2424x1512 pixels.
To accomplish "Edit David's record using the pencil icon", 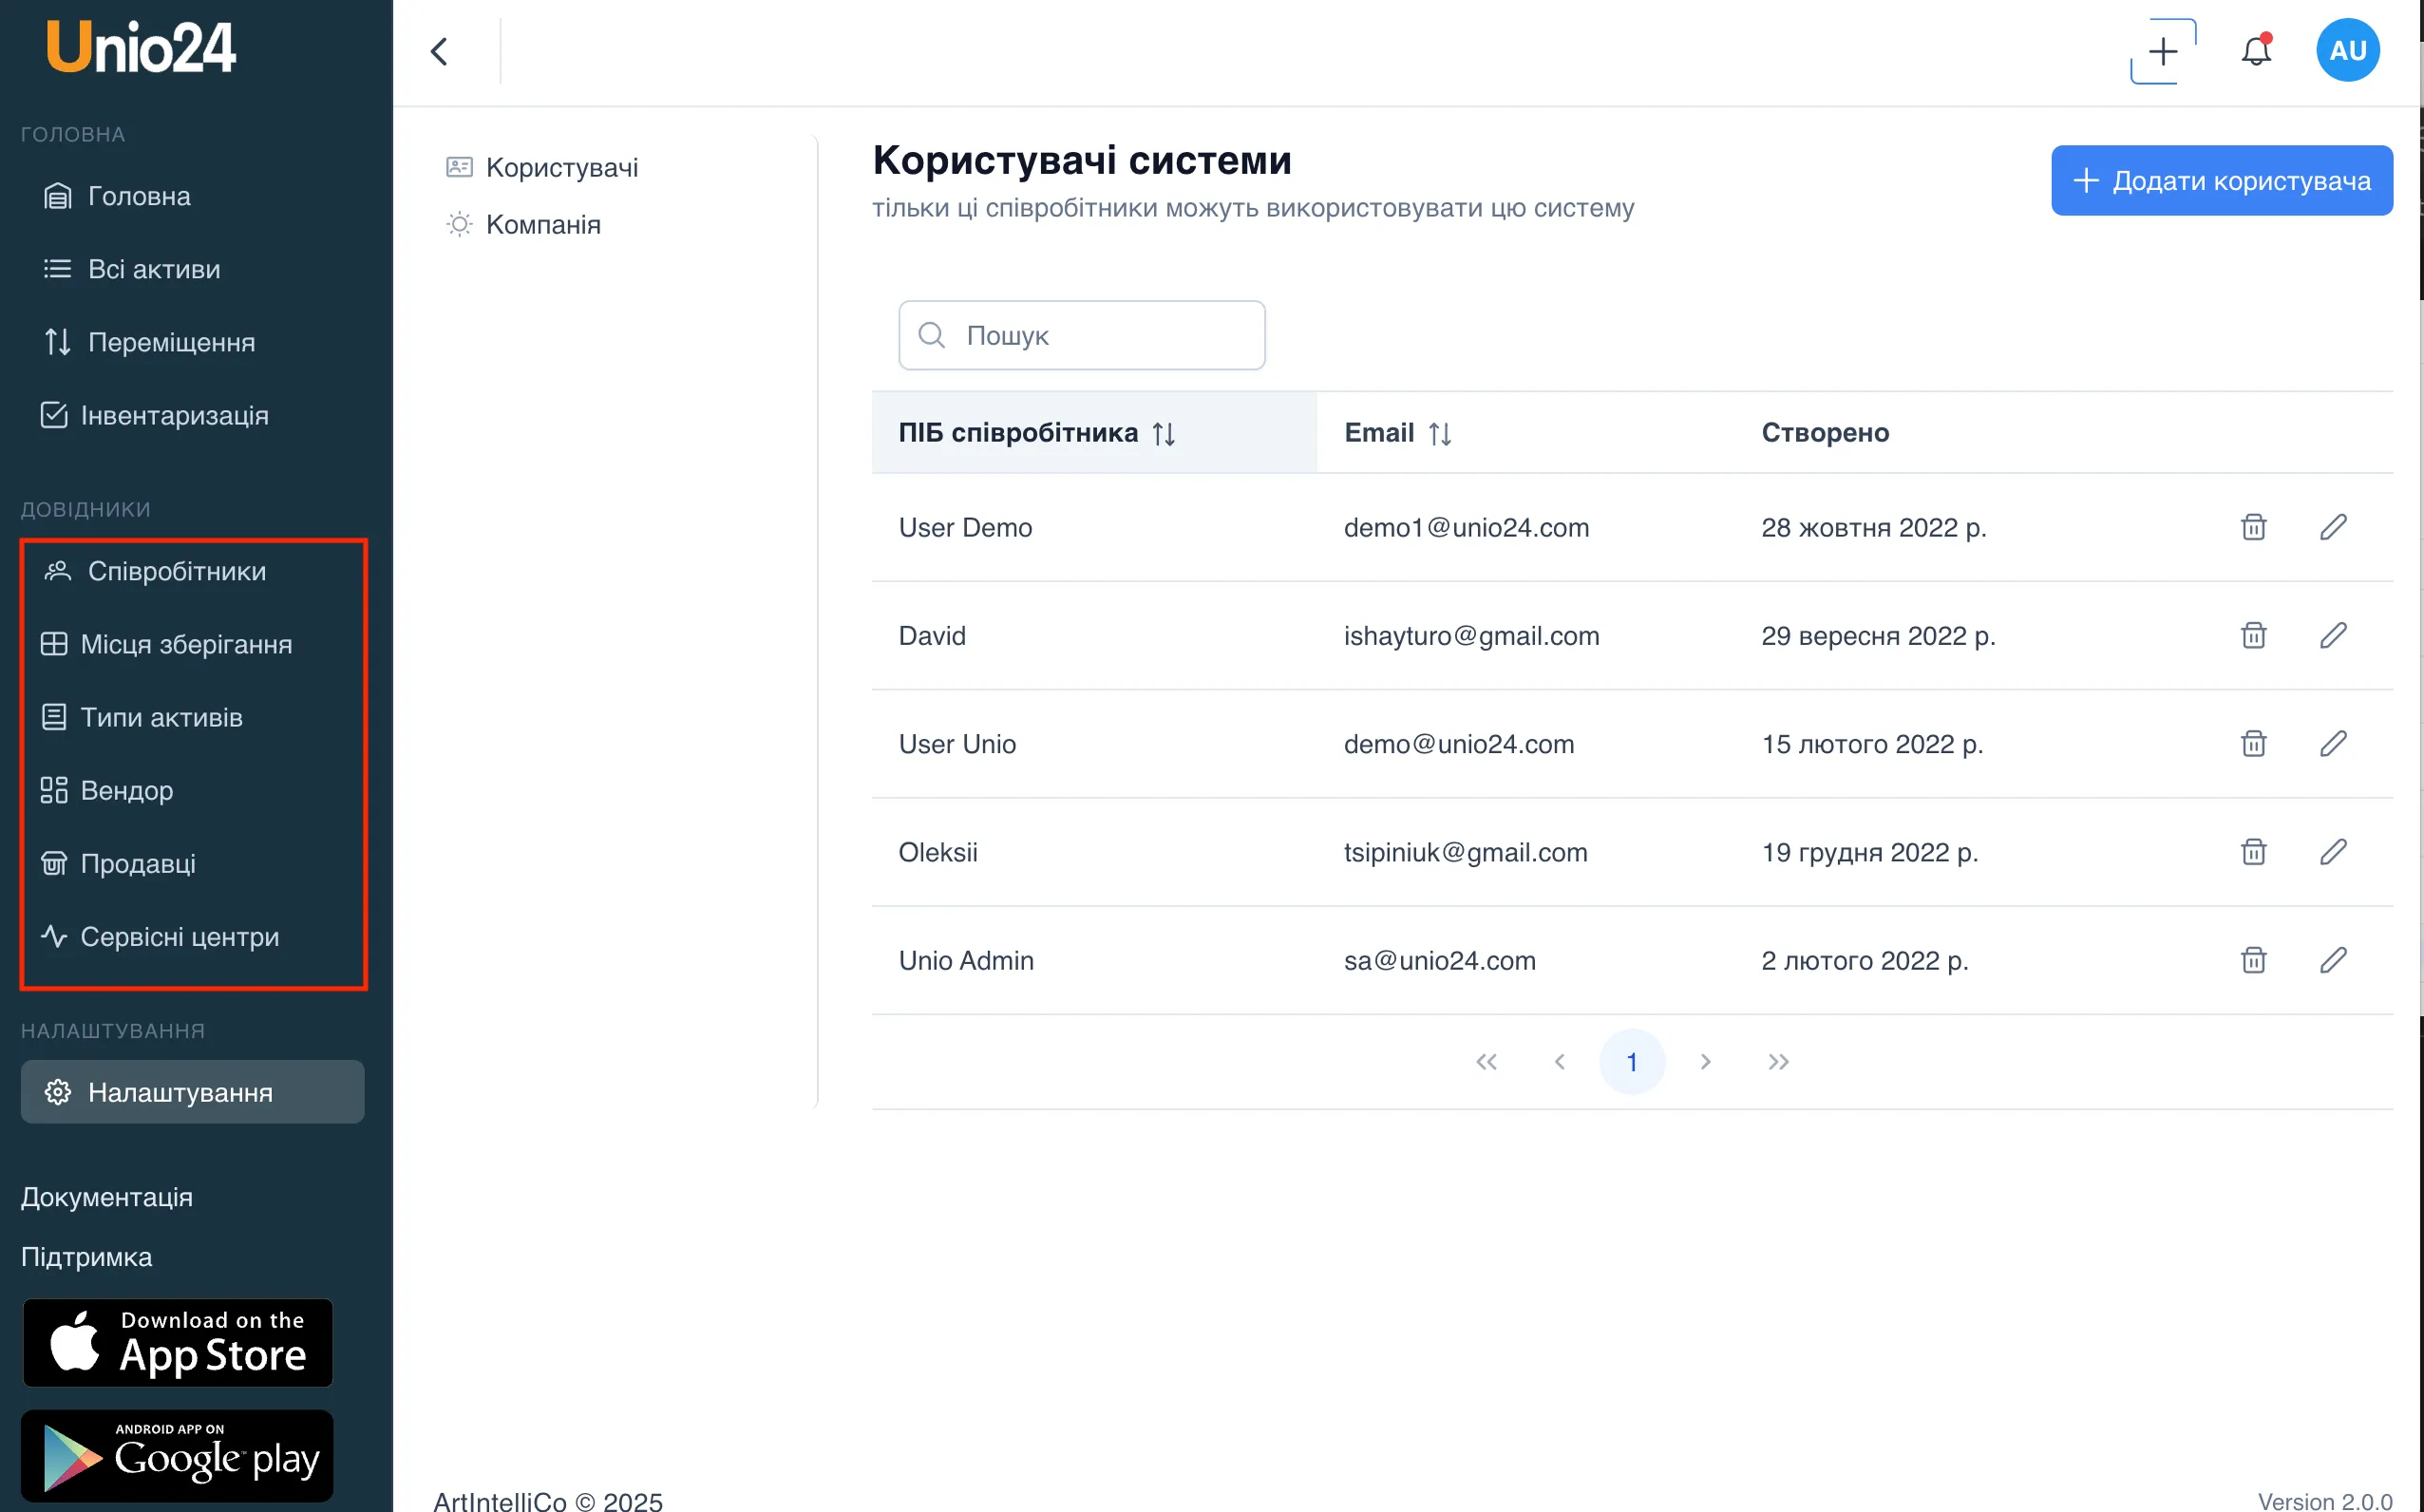I will pyautogui.click(x=2333, y=635).
